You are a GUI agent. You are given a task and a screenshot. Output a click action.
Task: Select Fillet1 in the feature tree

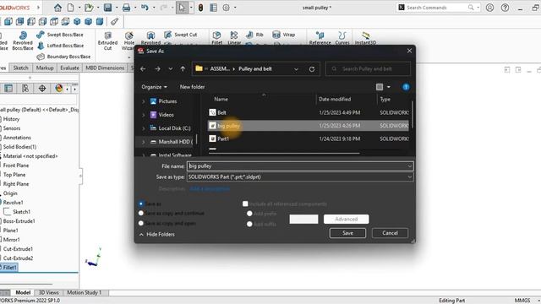click(9, 268)
